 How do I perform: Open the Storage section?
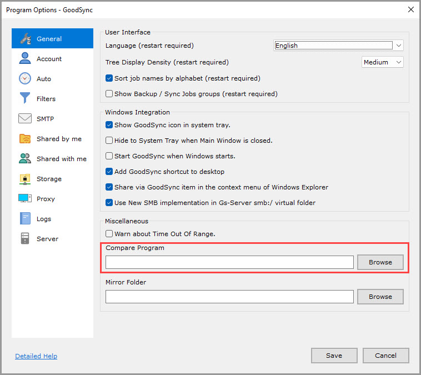52,179
